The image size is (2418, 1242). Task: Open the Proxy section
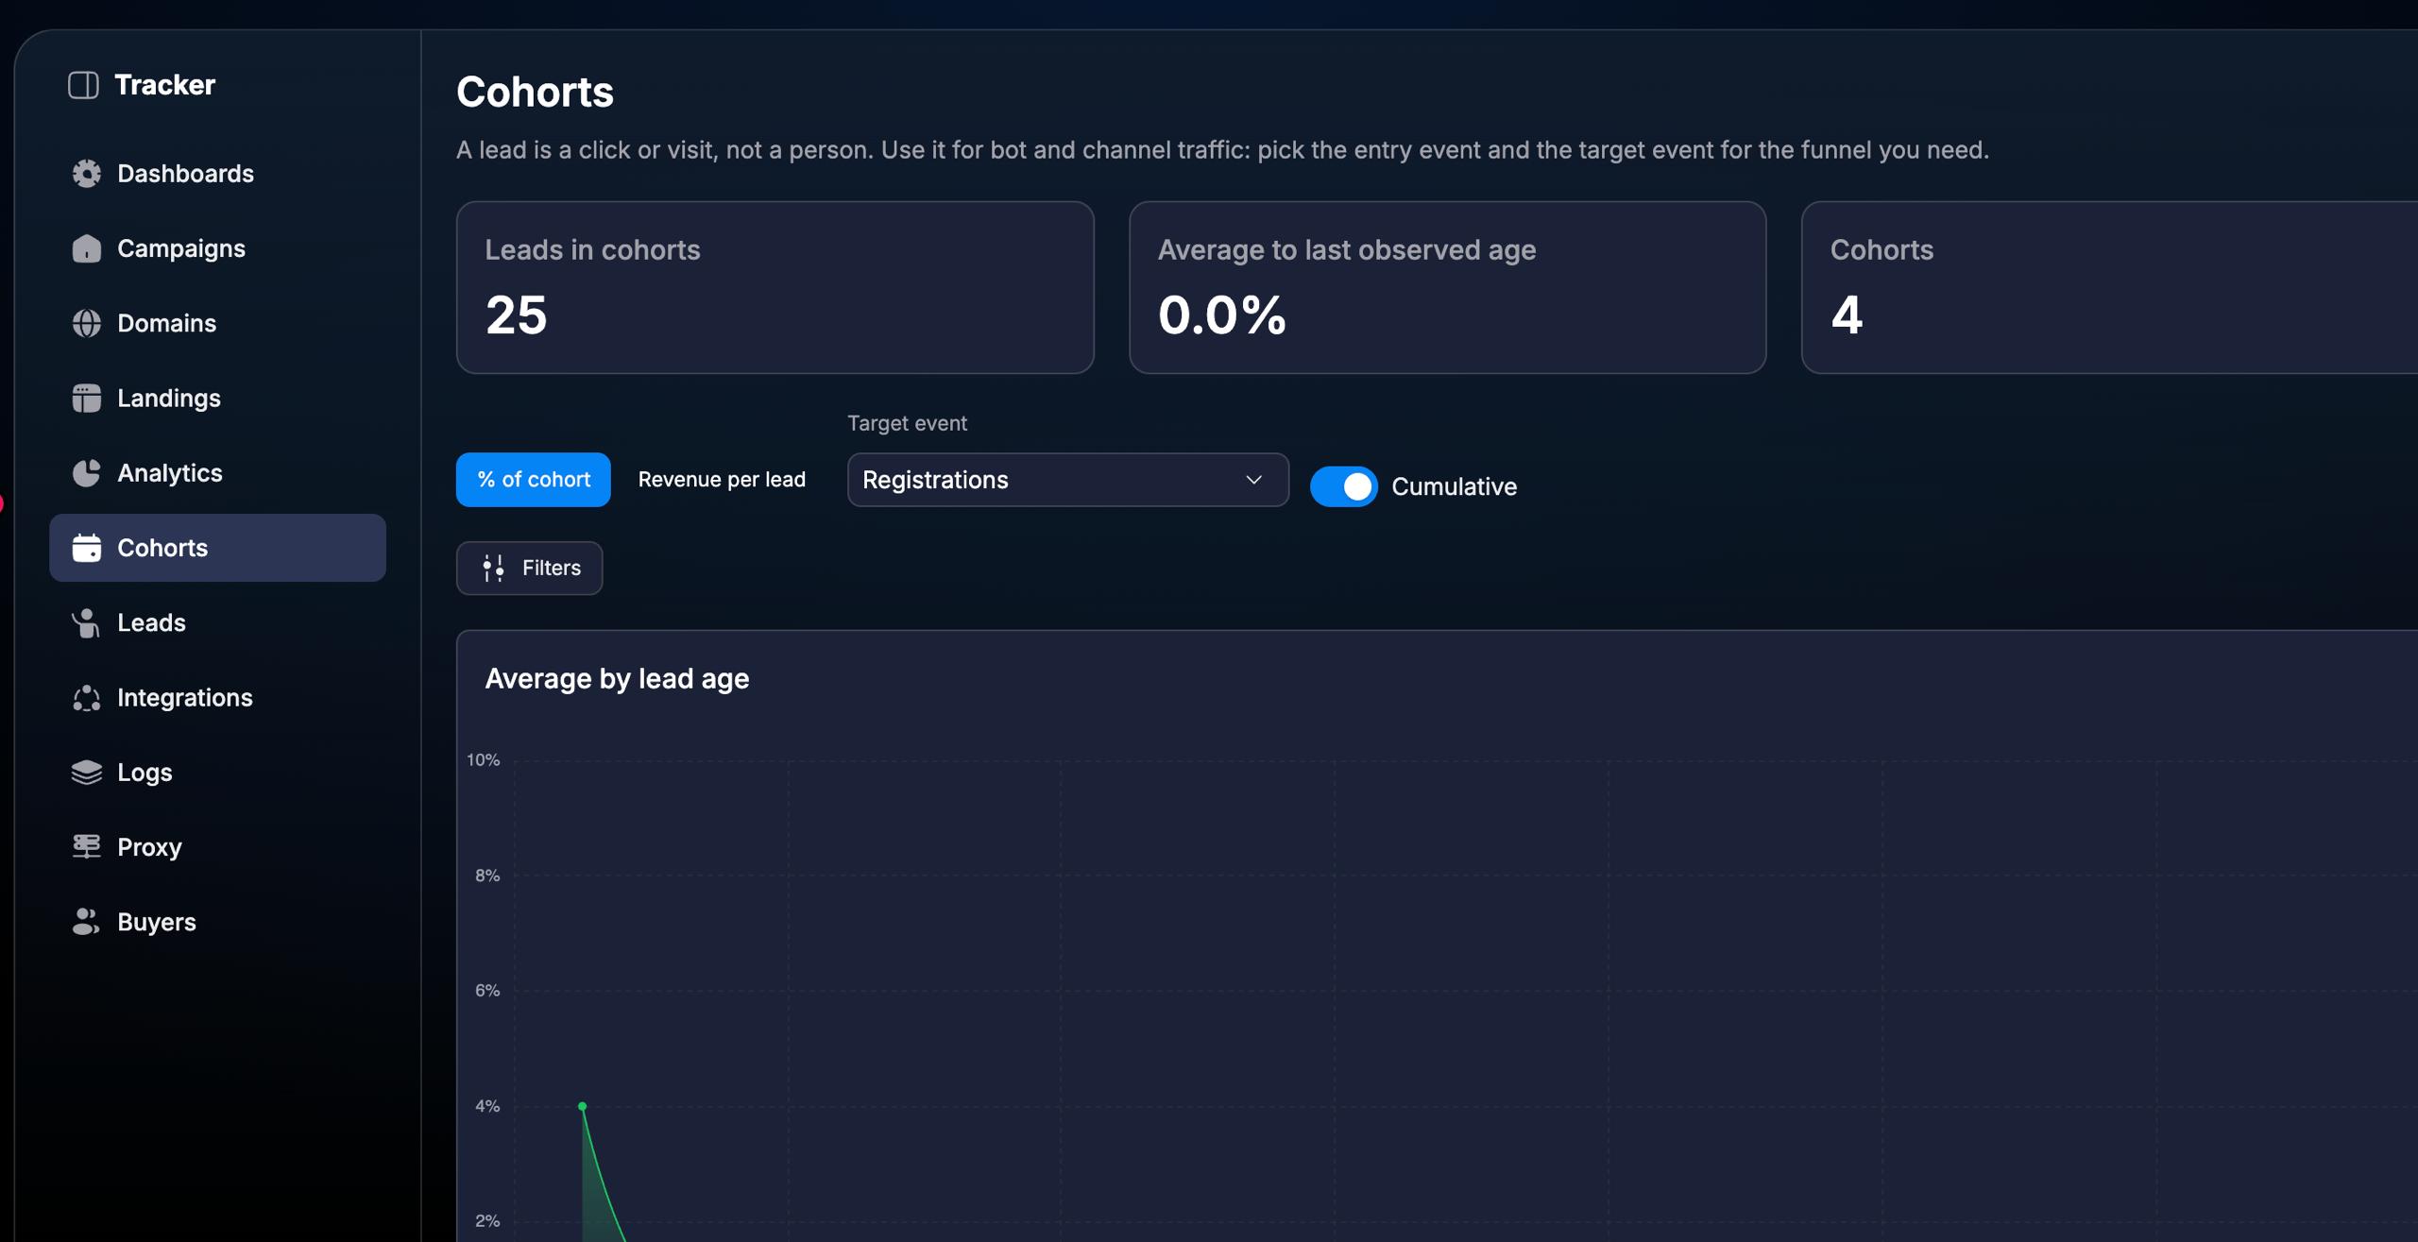[217, 846]
